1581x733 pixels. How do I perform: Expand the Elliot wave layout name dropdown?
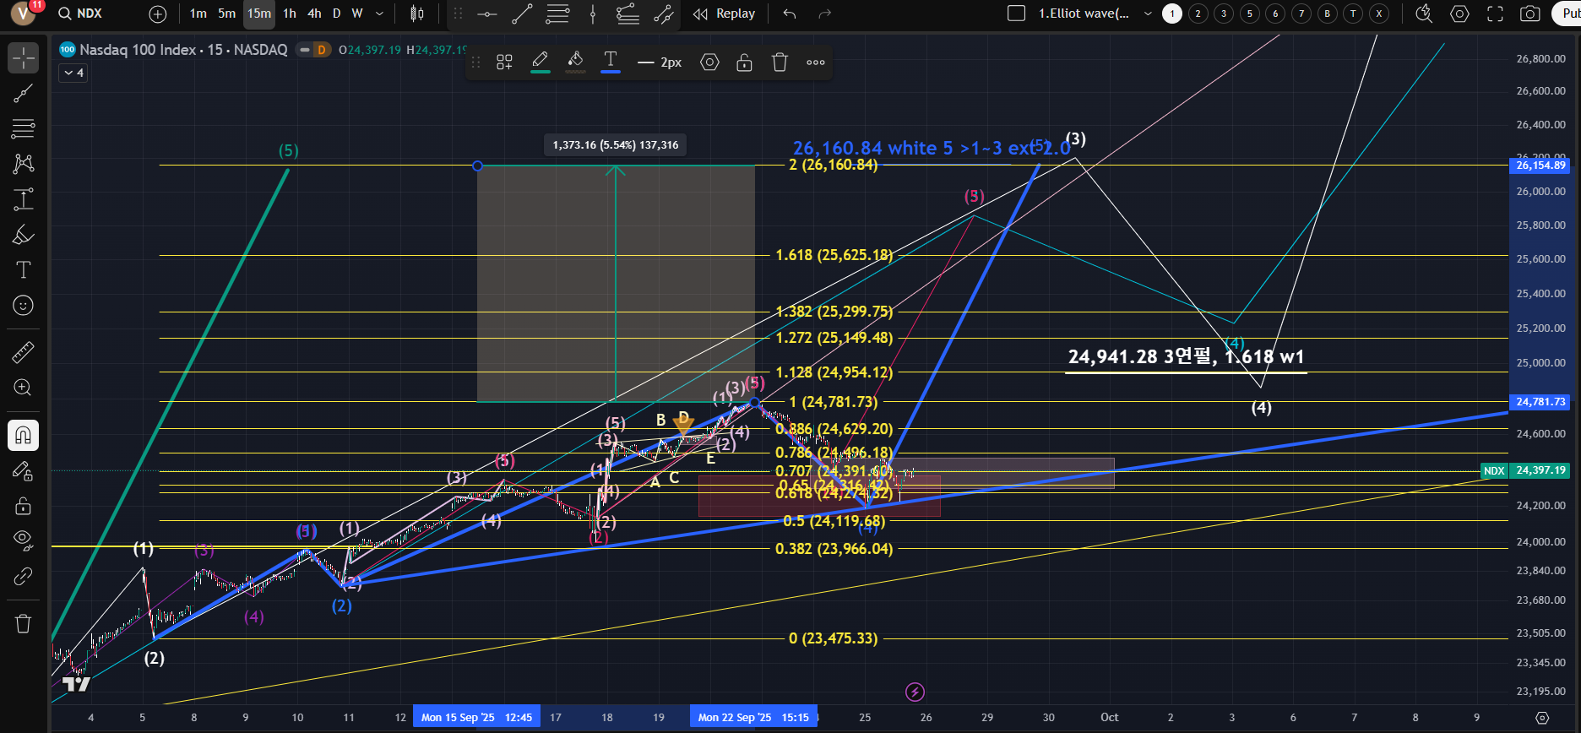(x=1147, y=14)
